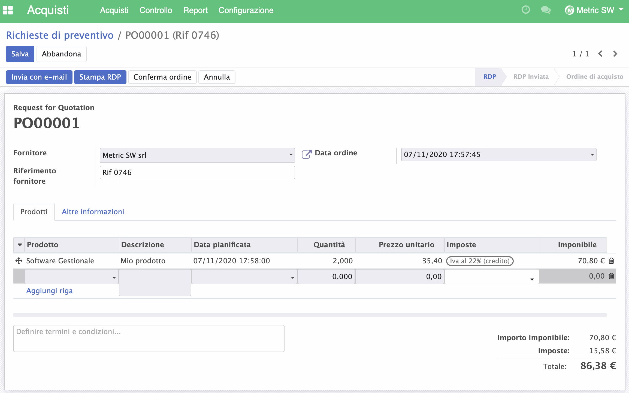Delete the Software Gestionale line

(x=611, y=261)
